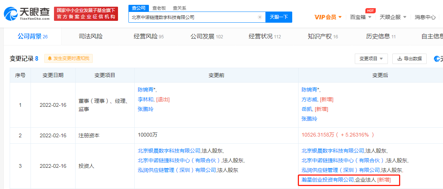
Task: Expand the 天眼企服 dropdown menu
Action: [x=393, y=17]
